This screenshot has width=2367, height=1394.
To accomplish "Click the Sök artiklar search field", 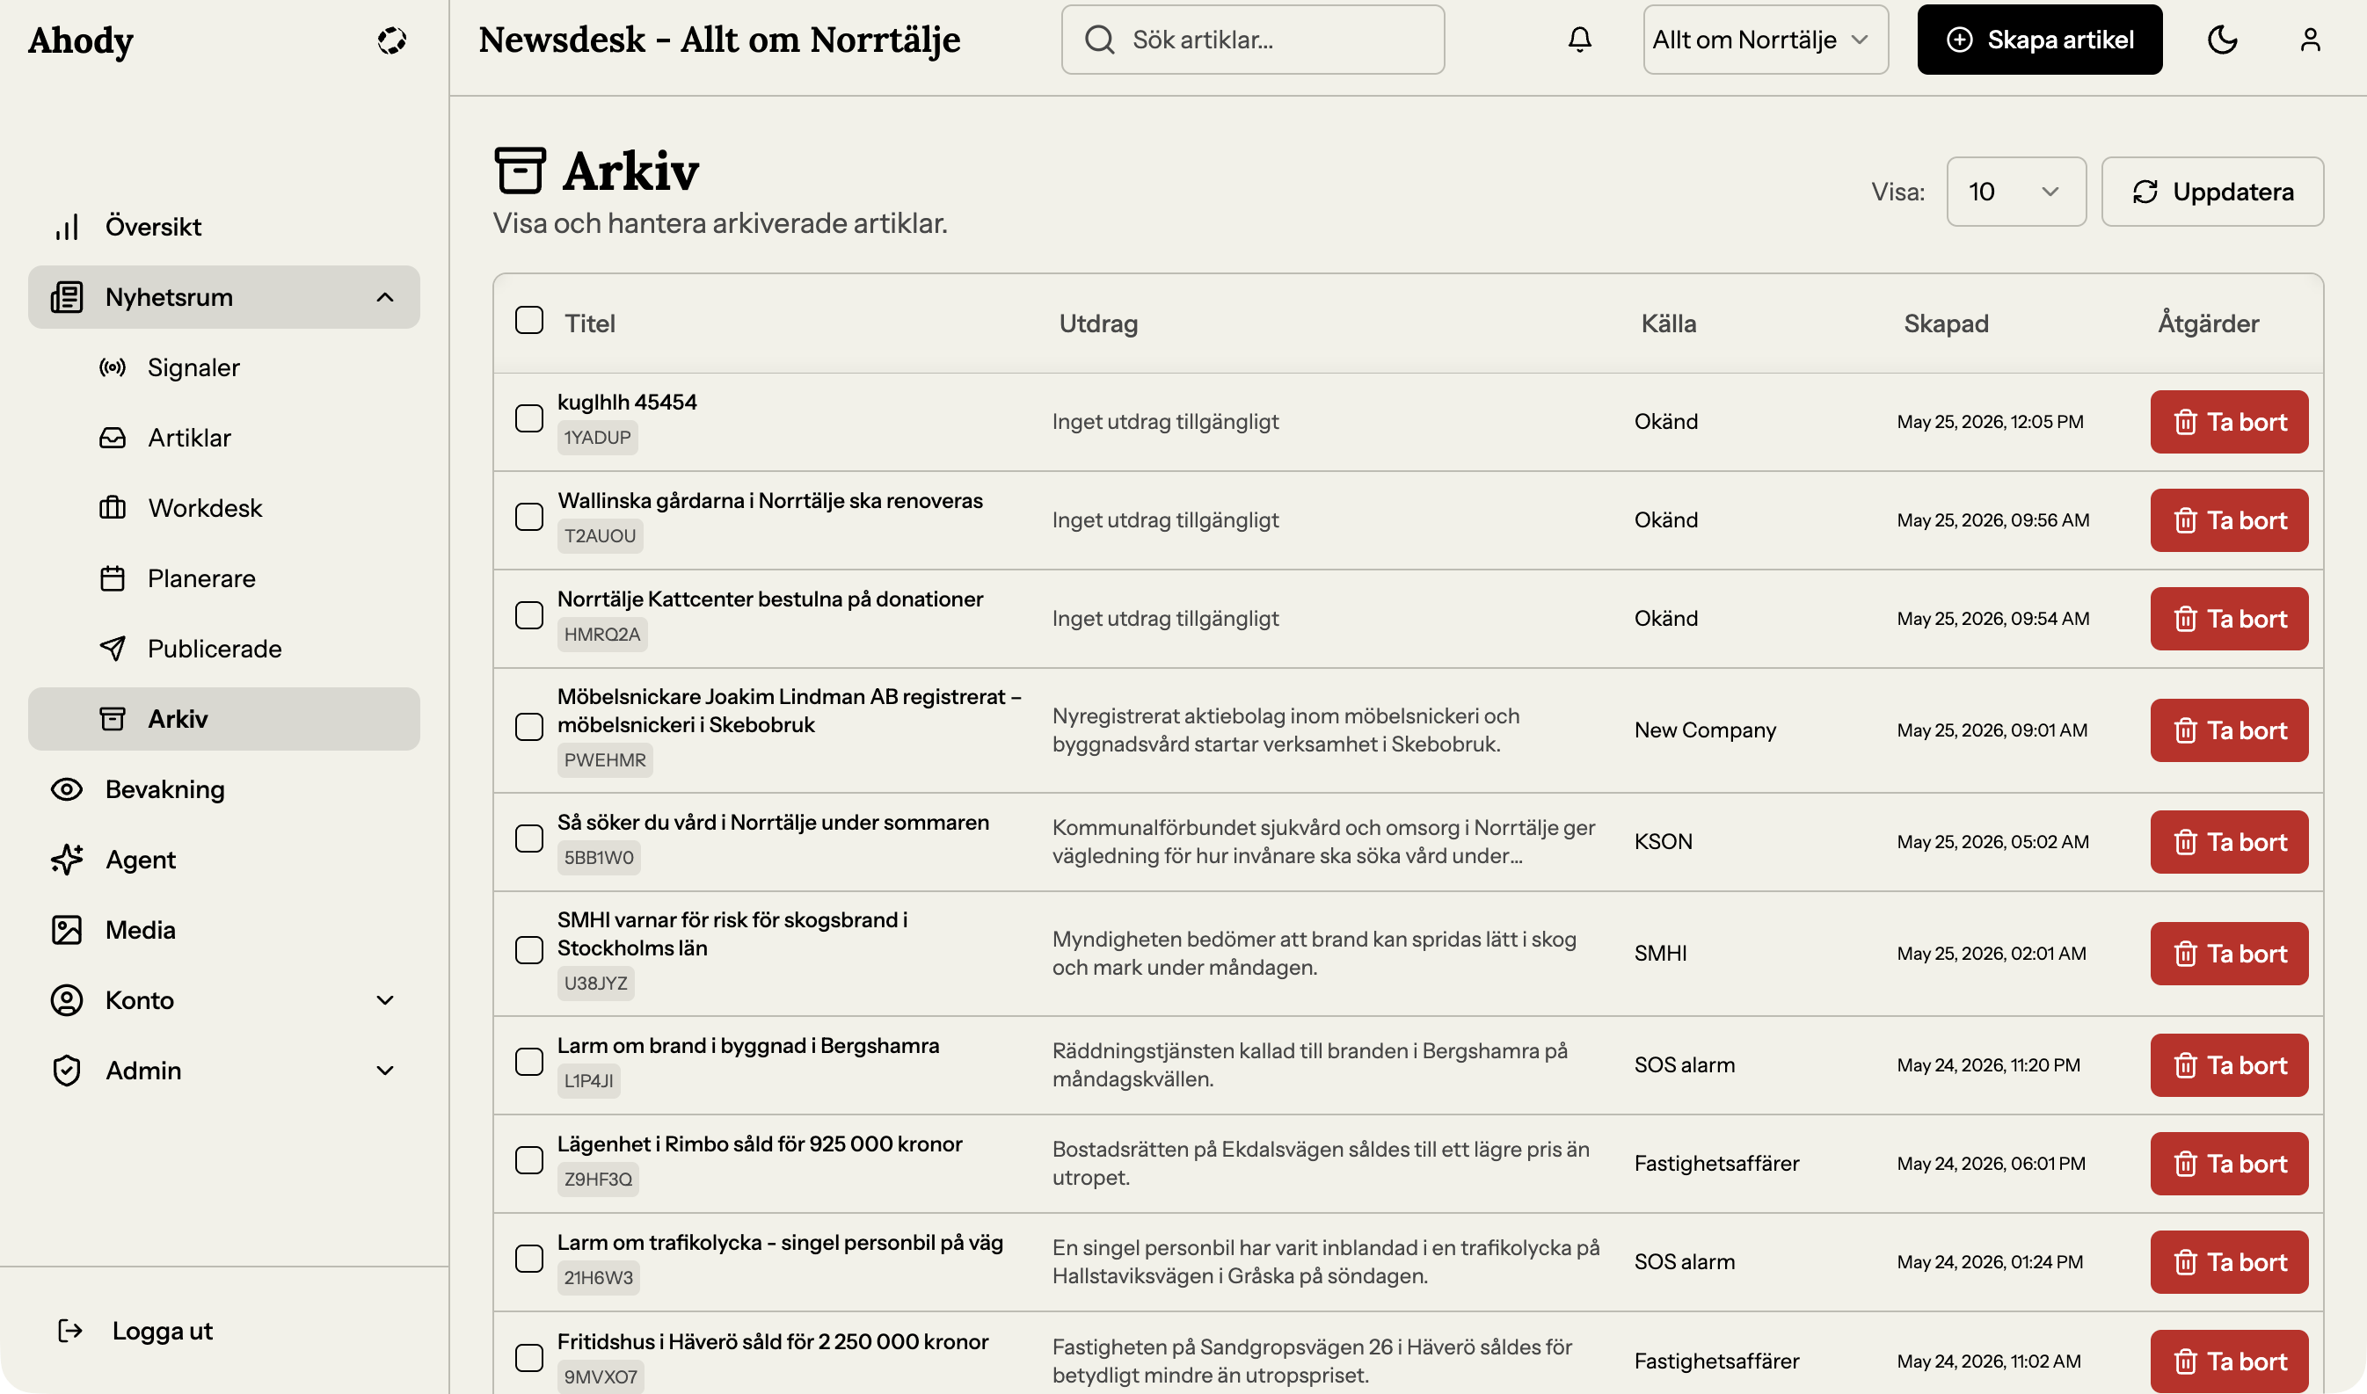I will (x=1253, y=40).
